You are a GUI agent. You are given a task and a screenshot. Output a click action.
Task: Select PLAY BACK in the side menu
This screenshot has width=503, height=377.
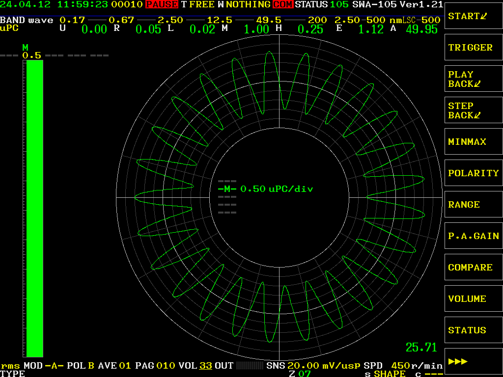click(x=474, y=79)
